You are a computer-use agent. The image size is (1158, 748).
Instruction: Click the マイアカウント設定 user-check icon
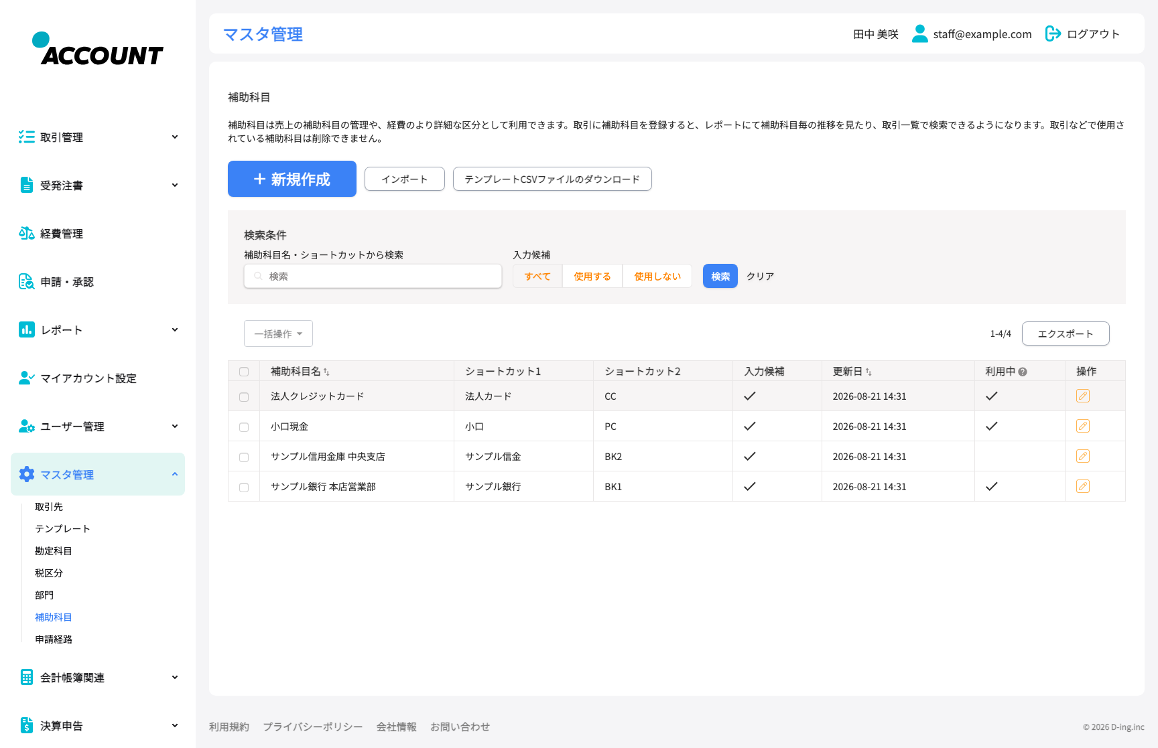(x=27, y=378)
